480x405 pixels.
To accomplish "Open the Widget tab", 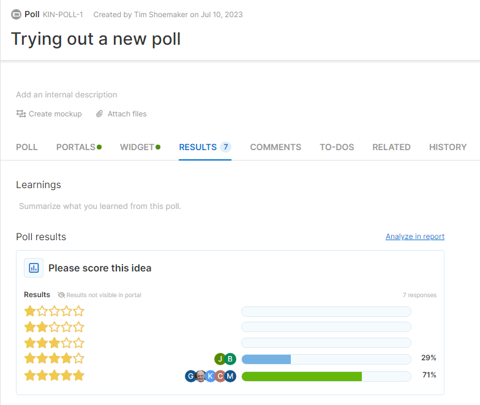I will [137, 147].
